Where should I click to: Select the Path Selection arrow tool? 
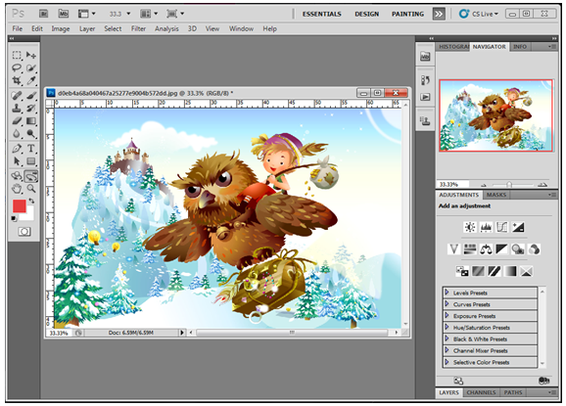click(17, 161)
